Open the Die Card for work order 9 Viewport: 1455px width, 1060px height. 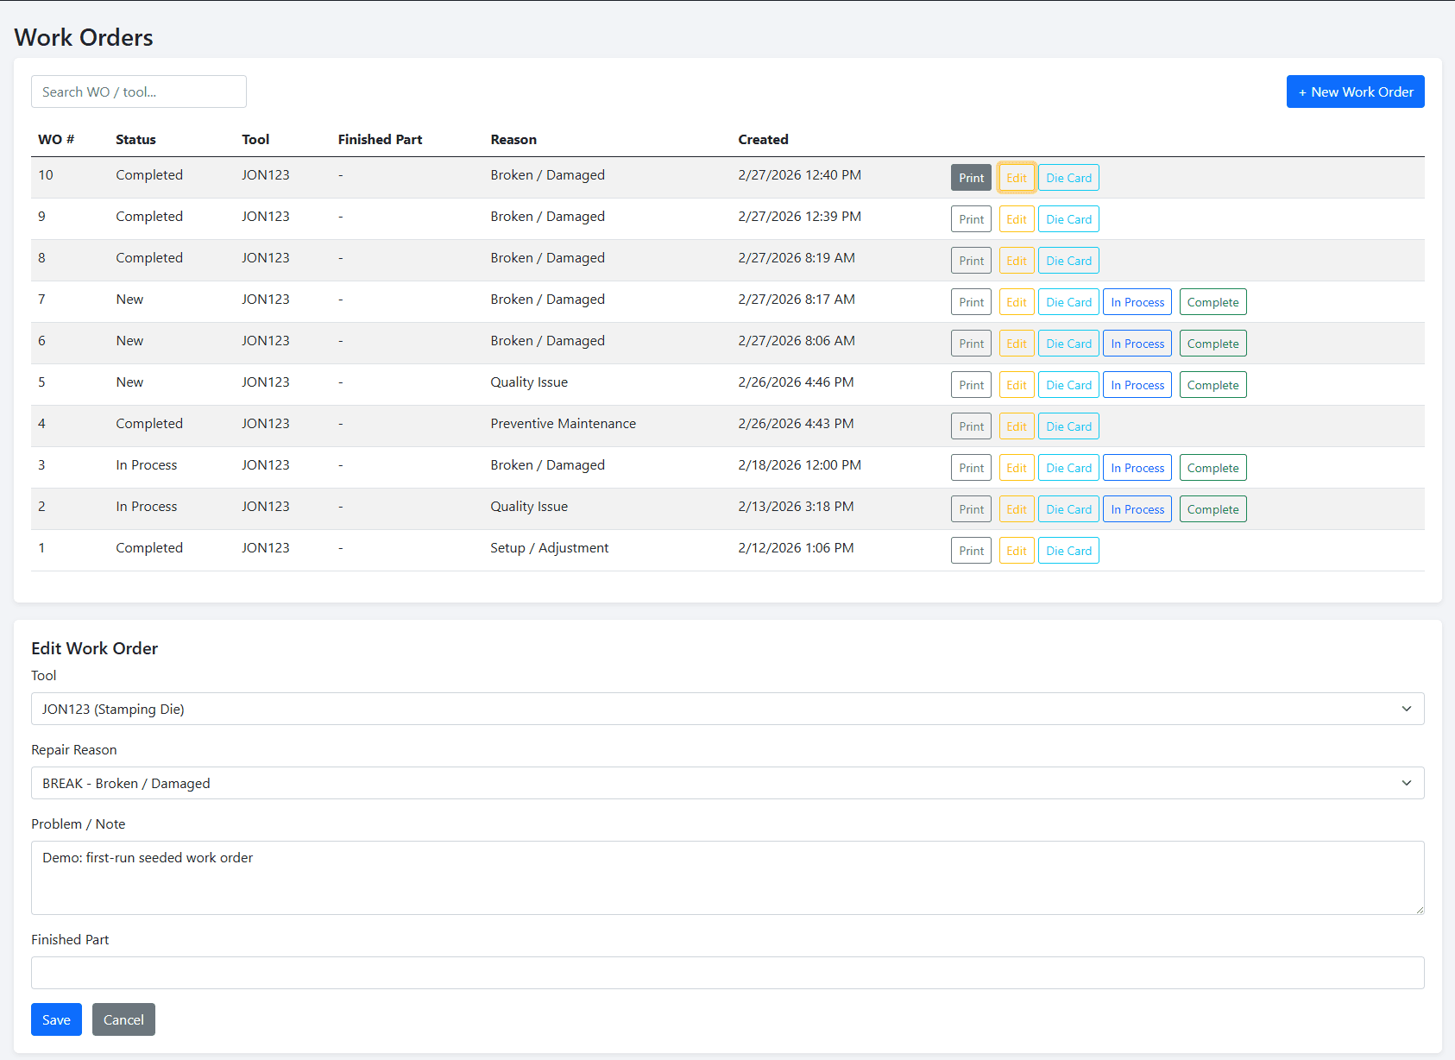[1068, 218]
